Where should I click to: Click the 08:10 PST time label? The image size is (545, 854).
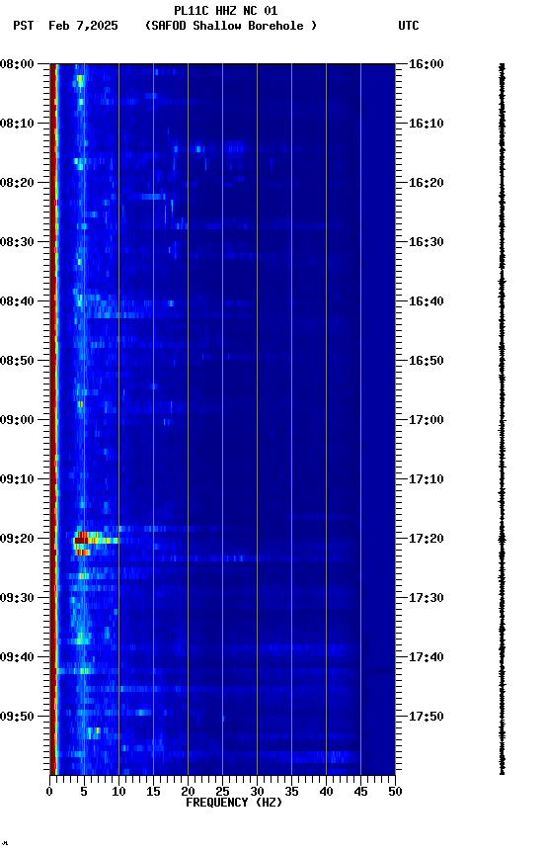pos(17,124)
